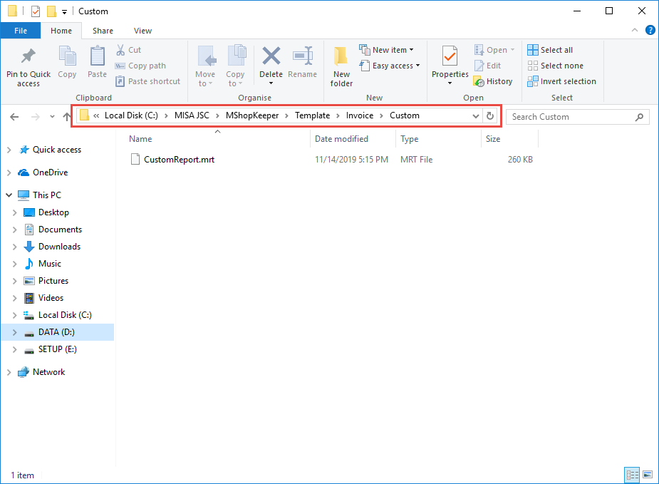659x484 pixels.
Task: Click Copy path in the ribbon
Action: [x=141, y=66]
